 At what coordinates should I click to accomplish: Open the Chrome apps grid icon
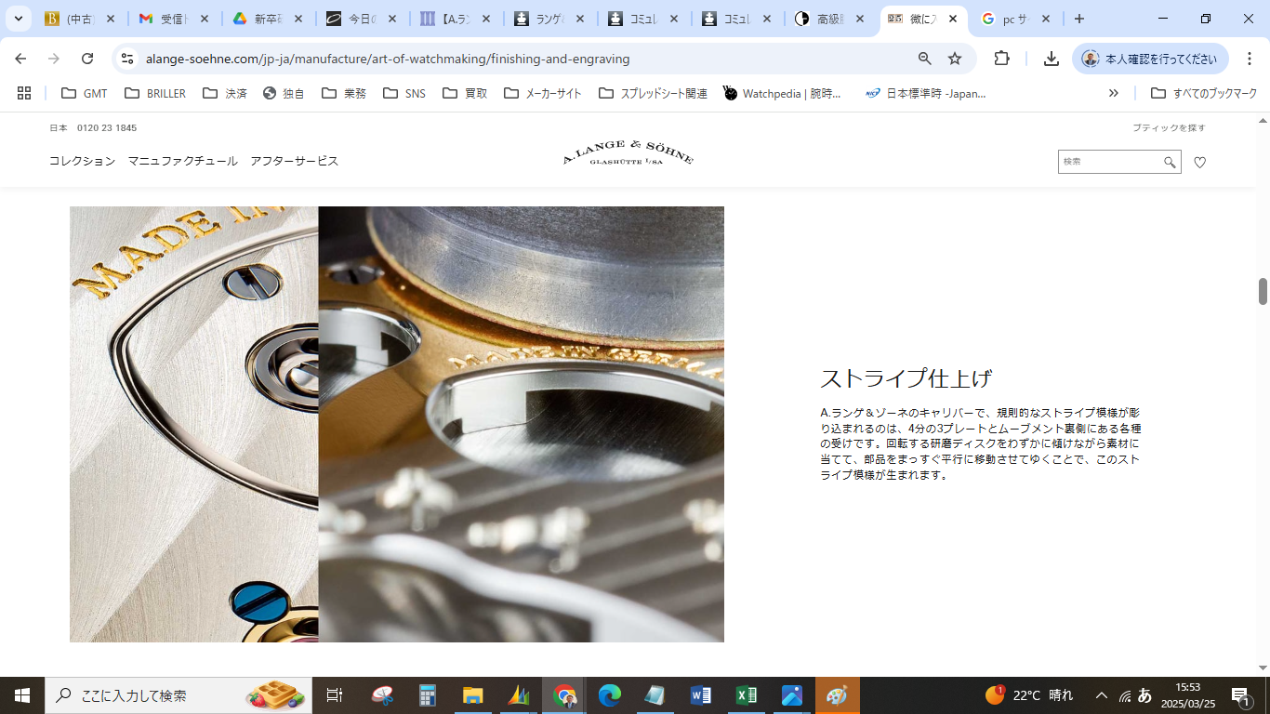[24, 93]
